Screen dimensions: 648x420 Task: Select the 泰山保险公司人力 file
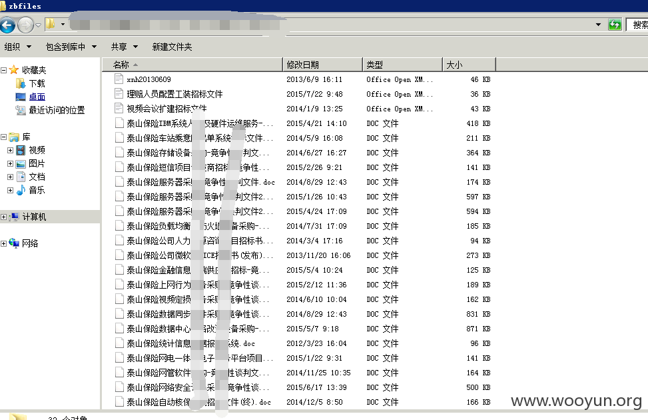point(200,241)
